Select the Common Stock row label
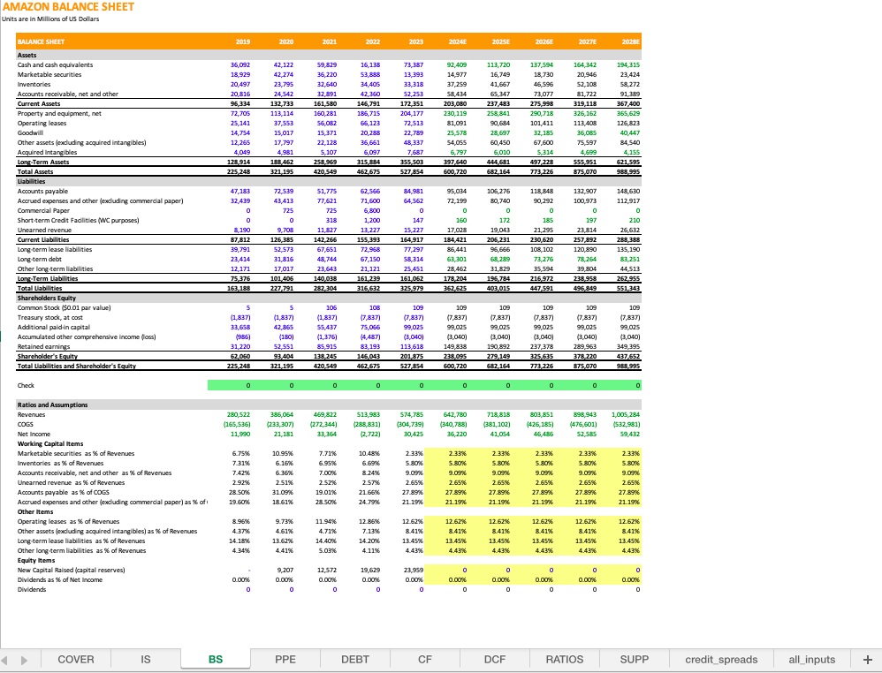 pos(65,308)
